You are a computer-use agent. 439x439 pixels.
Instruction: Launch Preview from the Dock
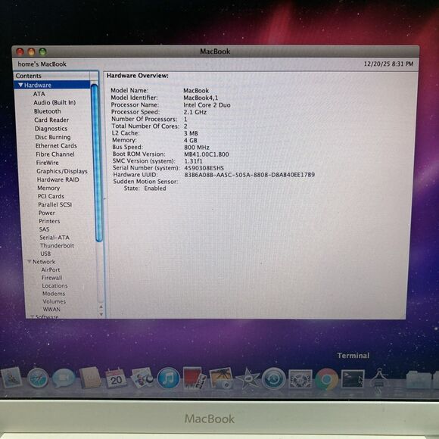142,378
